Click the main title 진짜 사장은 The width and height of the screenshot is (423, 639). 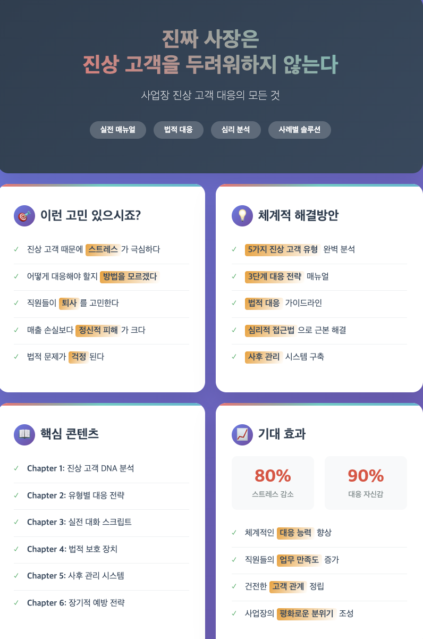(210, 39)
